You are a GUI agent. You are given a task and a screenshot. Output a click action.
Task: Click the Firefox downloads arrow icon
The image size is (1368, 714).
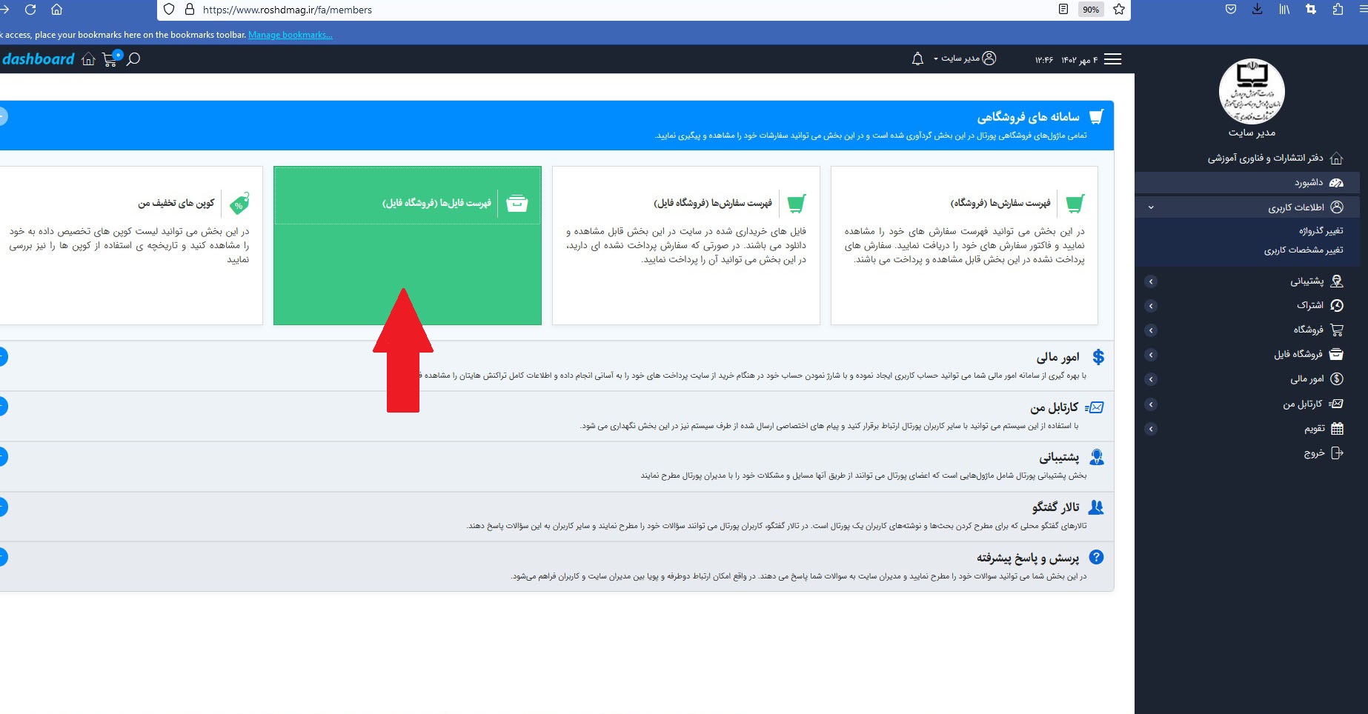point(1257,10)
